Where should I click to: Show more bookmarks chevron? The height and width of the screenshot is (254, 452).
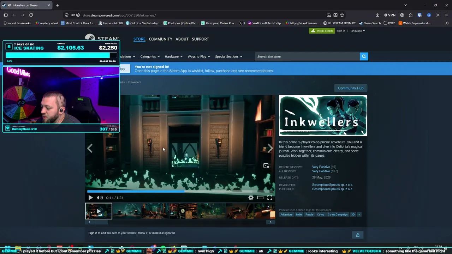tap(447, 23)
